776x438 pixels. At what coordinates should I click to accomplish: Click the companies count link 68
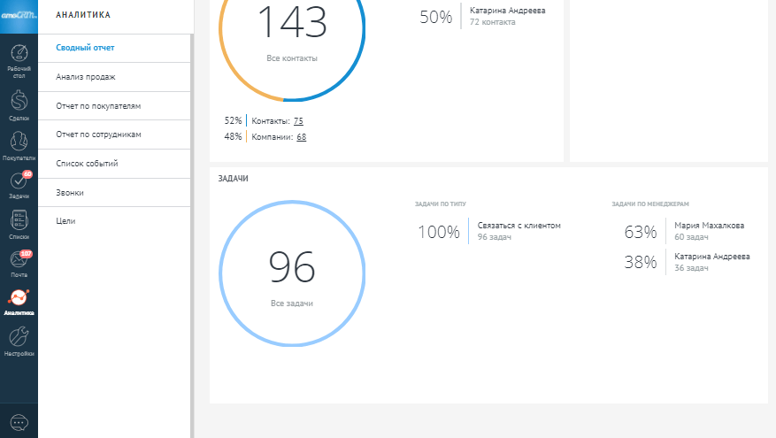coord(301,137)
